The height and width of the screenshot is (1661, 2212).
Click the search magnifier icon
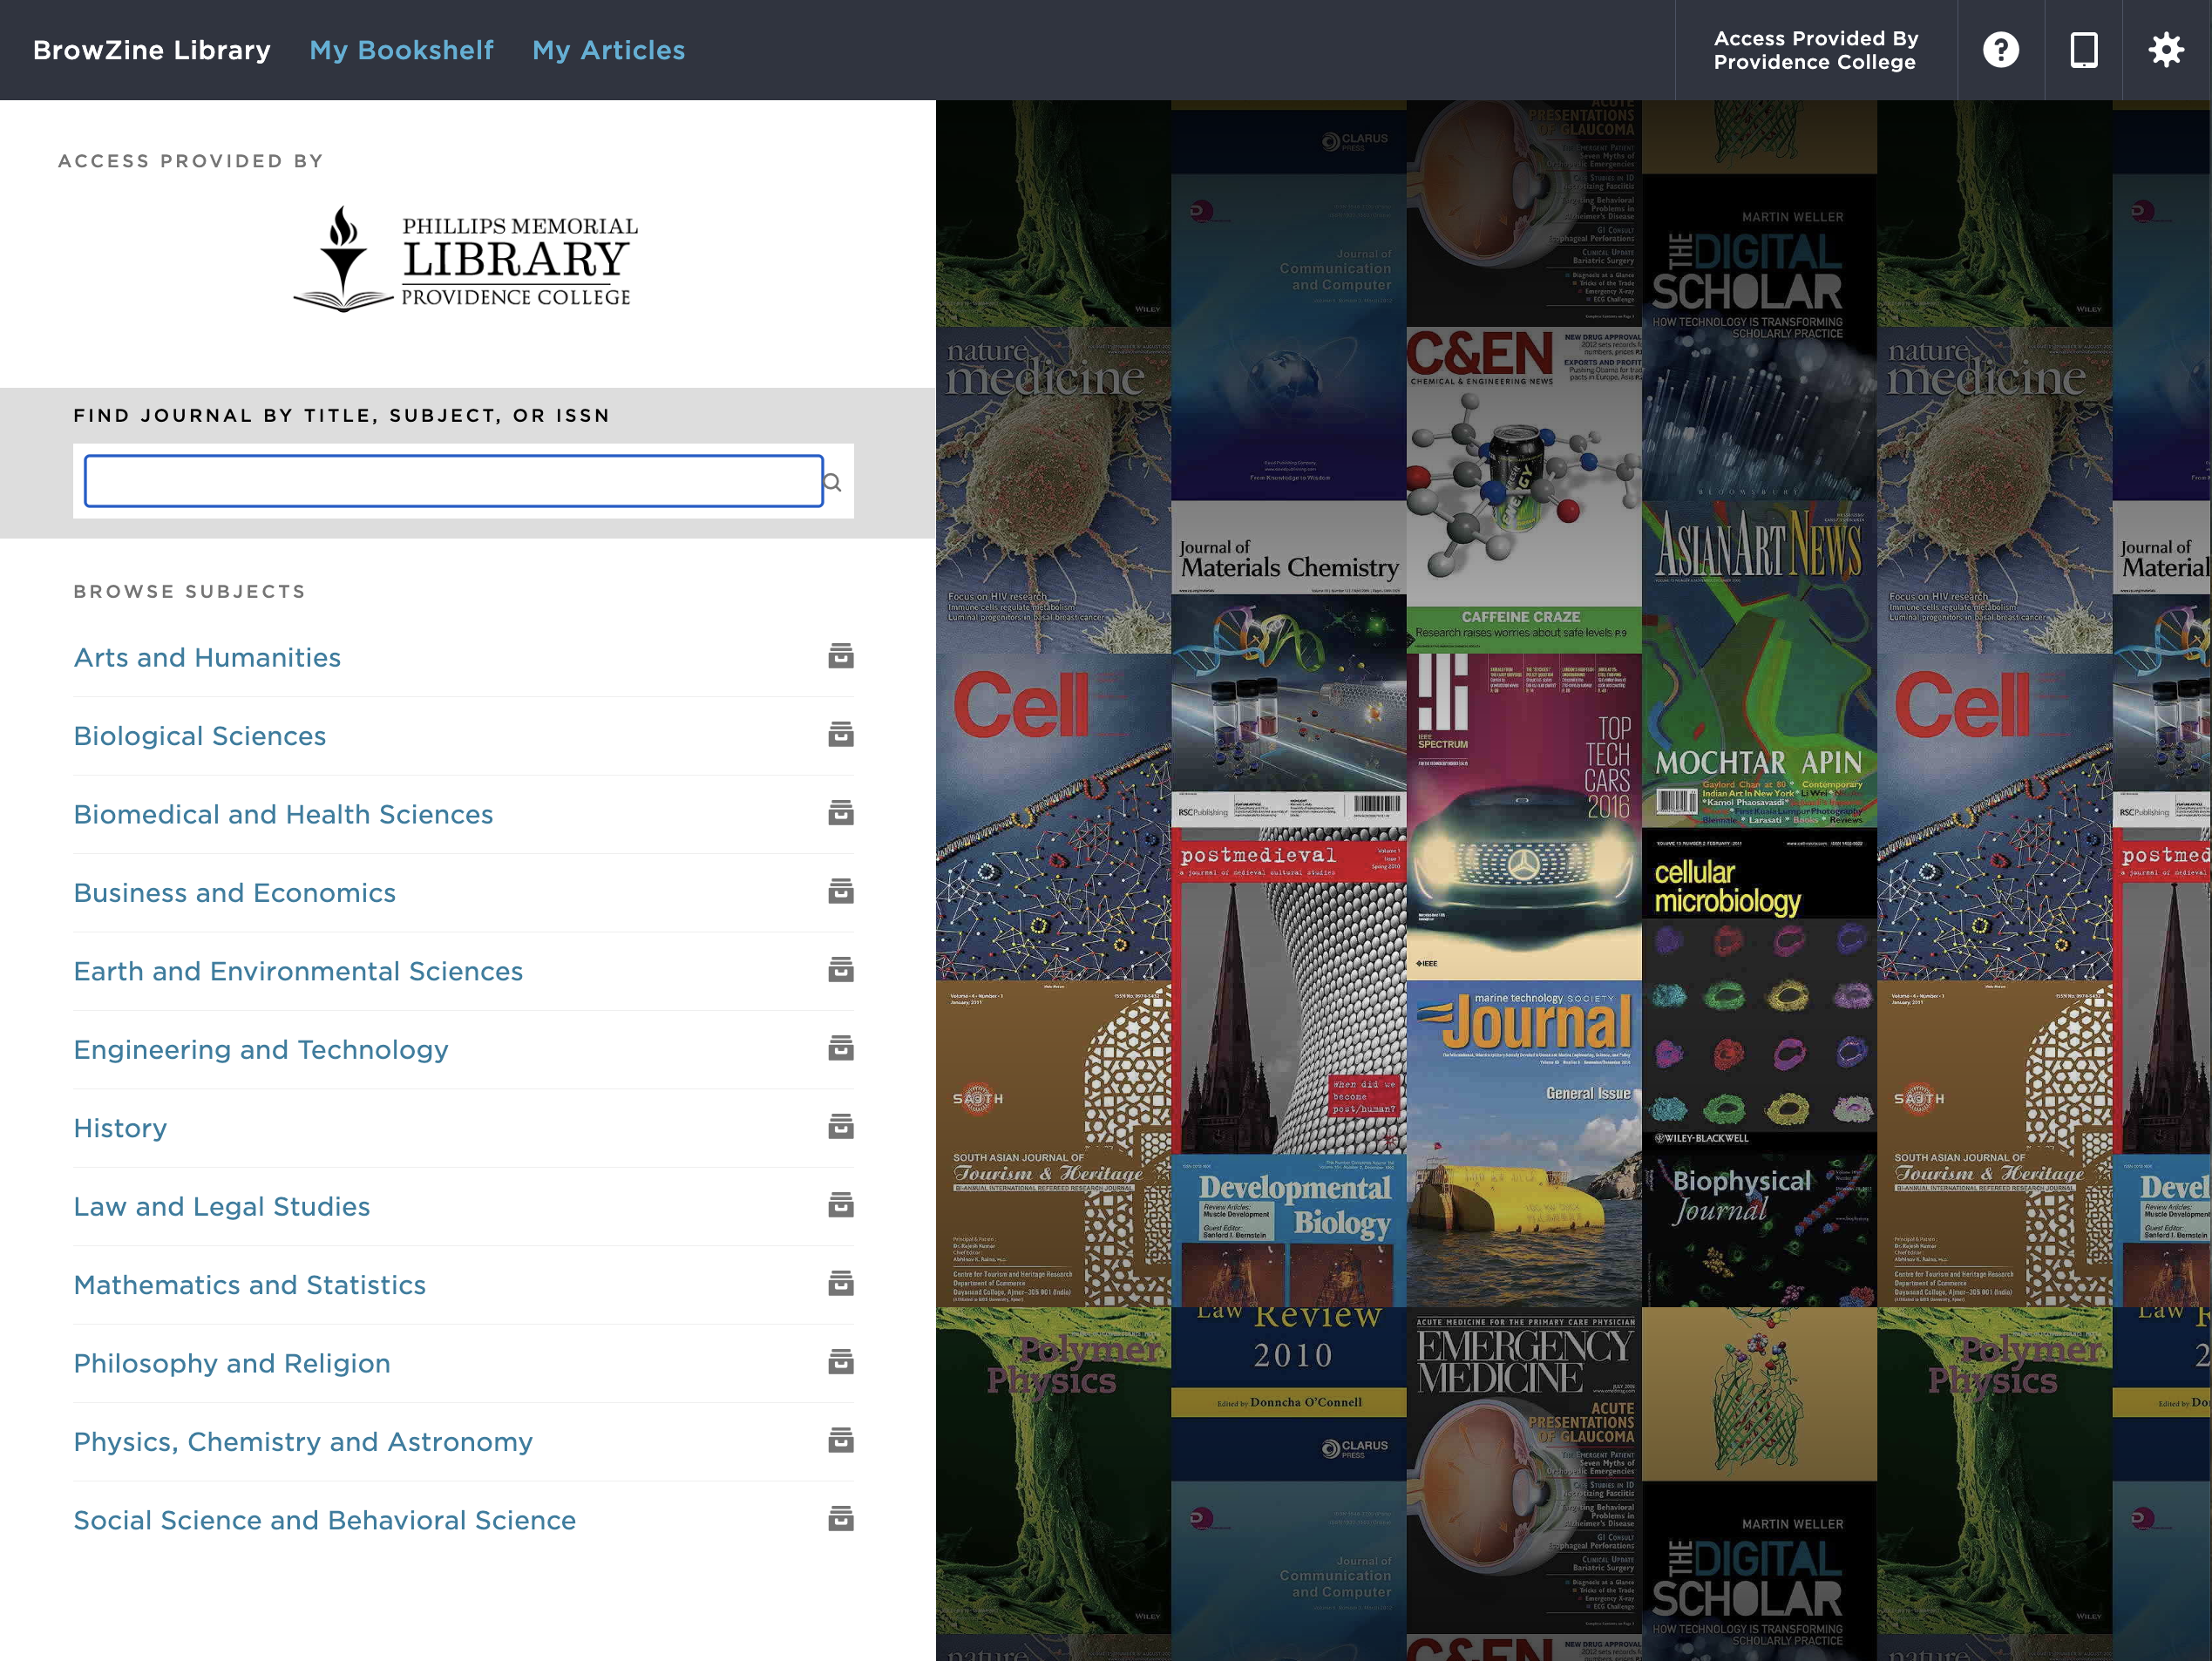(x=832, y=482)
